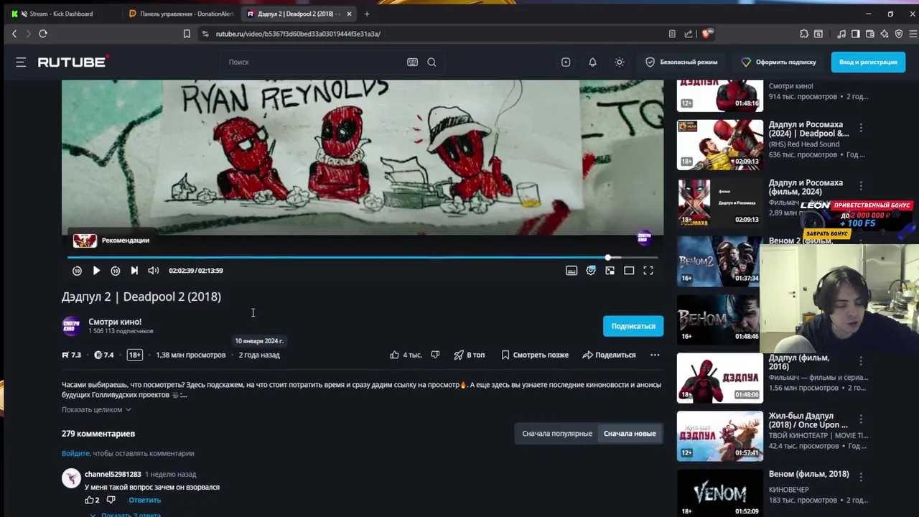Open options for Дэдпул (фильм, 2016)
The width and height of the screenshot is (919, 517).
[x=861, y=360]
